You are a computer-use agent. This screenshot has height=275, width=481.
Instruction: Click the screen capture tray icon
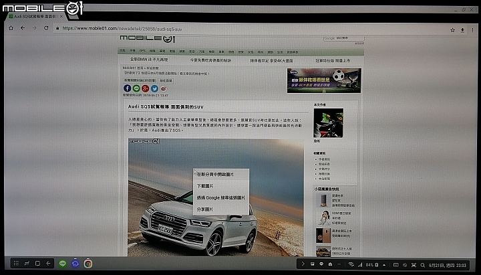(414, 265)
